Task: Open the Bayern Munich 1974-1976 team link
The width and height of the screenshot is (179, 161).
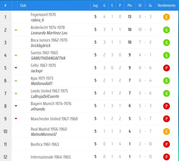Action: 51,103
